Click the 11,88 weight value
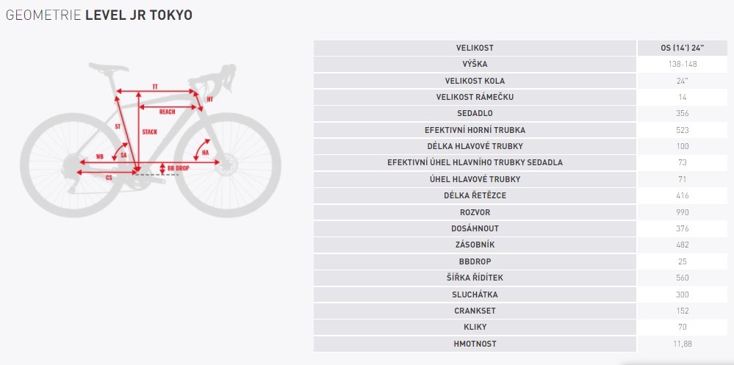Viewport: 734px width, 365px height. tap(683, 344)
